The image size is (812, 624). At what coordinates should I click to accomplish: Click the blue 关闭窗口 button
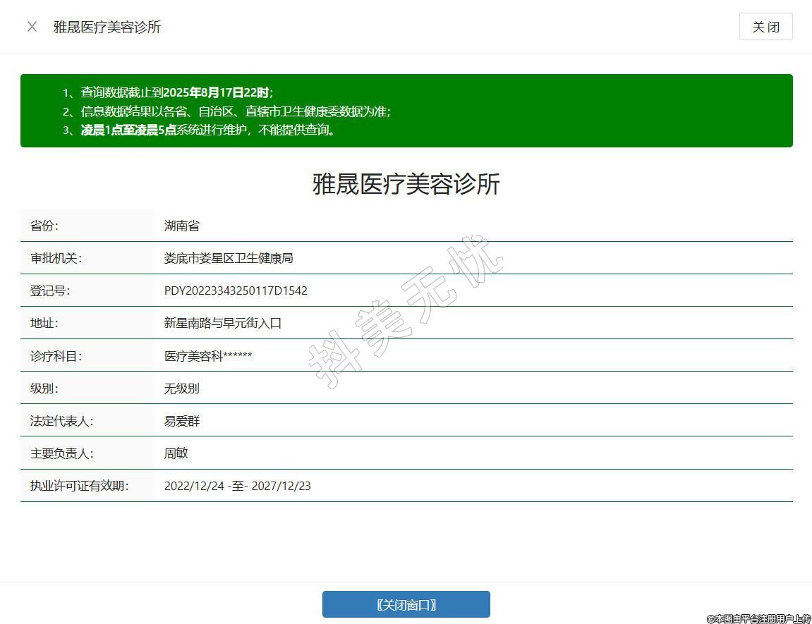406,604
